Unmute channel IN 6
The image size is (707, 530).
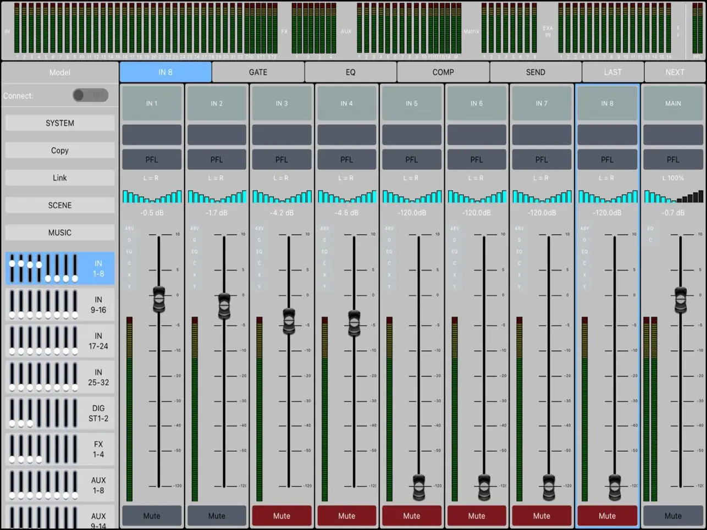pyautogui.click(x=477, y=516)
